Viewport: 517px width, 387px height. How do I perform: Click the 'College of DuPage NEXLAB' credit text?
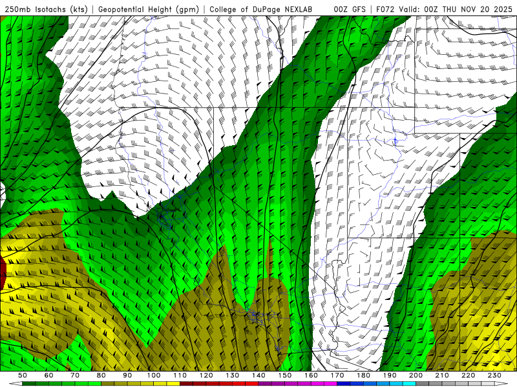(x=260, y=9)
